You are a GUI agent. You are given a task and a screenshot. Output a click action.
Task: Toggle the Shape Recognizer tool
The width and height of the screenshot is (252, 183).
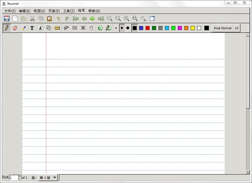click(49, 28)
